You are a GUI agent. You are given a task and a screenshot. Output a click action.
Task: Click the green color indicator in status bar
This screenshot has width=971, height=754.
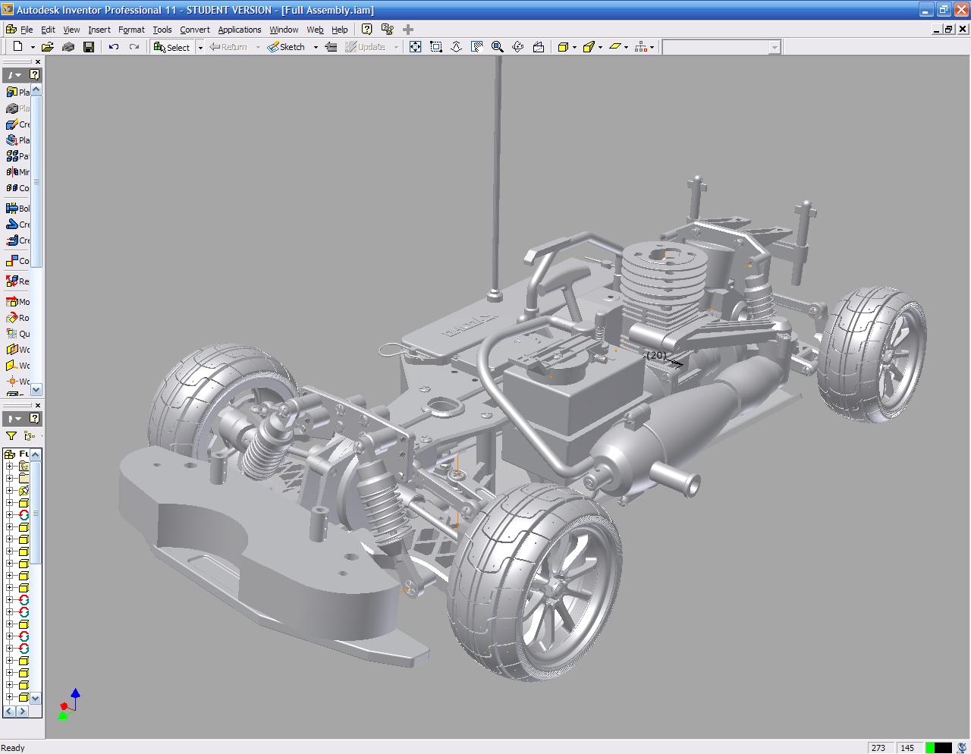point(930,748)
